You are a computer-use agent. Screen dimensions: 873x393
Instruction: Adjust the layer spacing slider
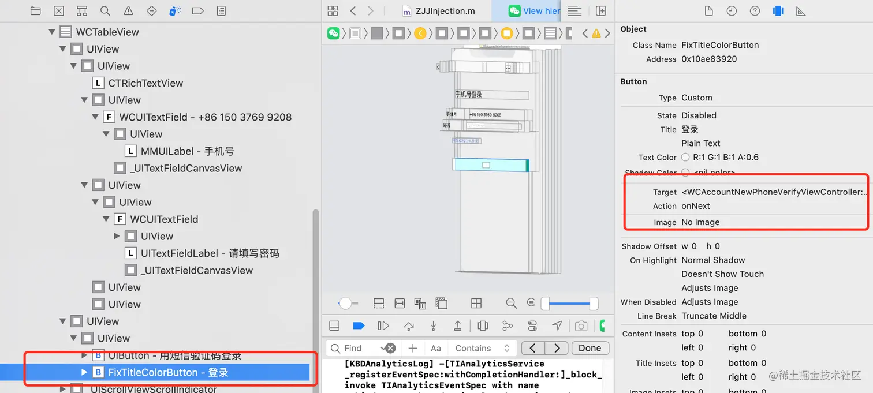click(346, 303)
